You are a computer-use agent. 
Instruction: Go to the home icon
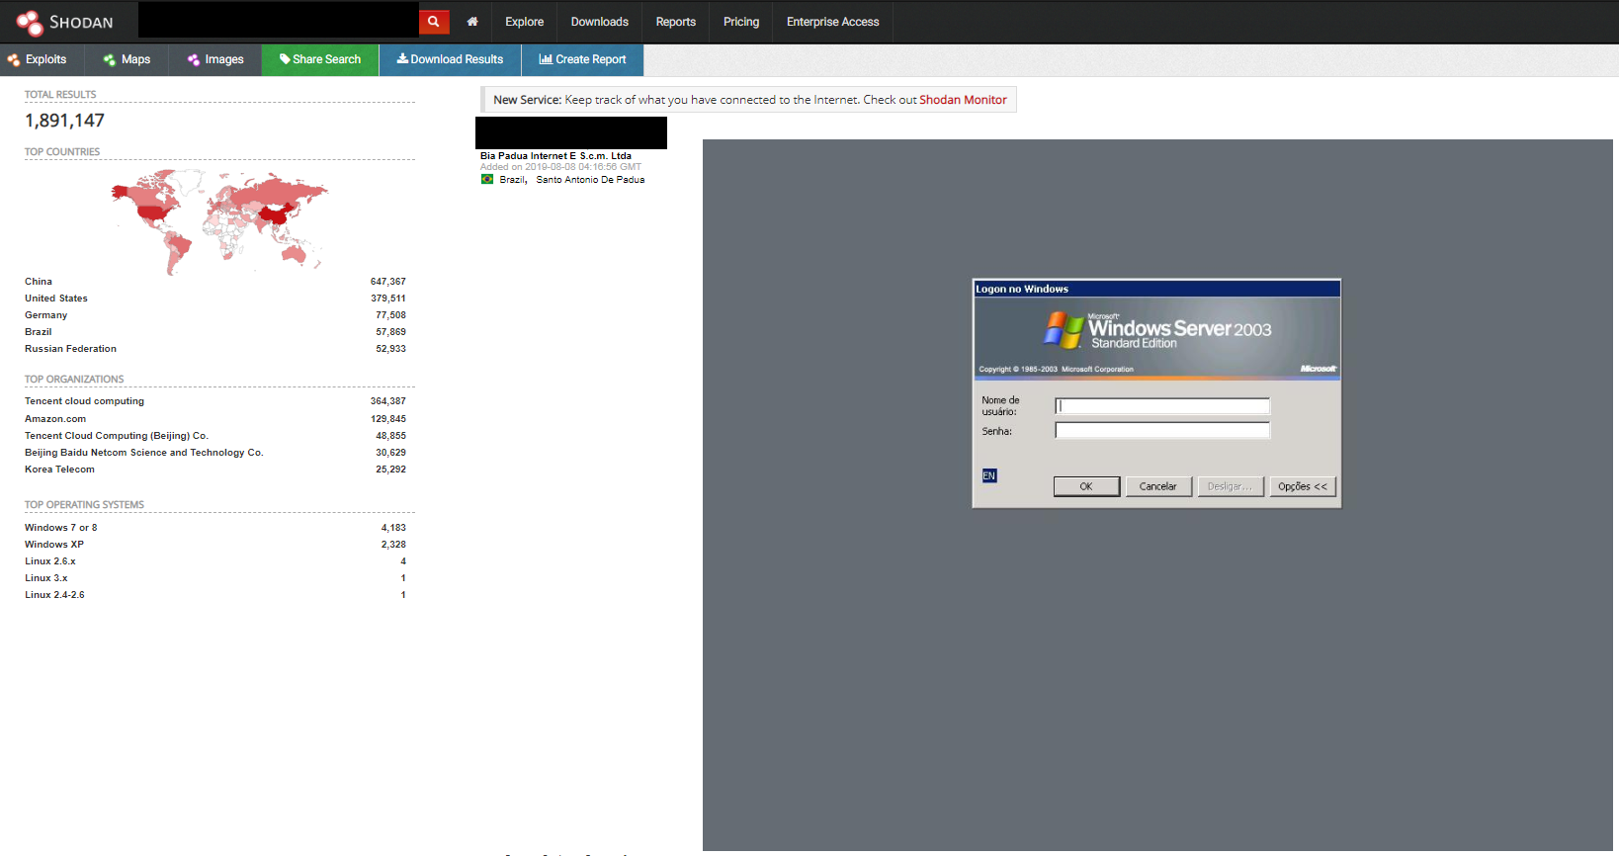tap(472, 22)
